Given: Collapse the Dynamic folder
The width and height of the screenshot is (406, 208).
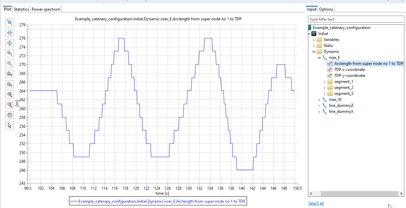Looking at the screenshot, I should click(x=314, y=52).
